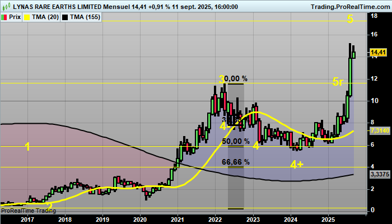Click the 2019 label on the time axis
This screenshot has height=224, width=392.
(102, 220)
